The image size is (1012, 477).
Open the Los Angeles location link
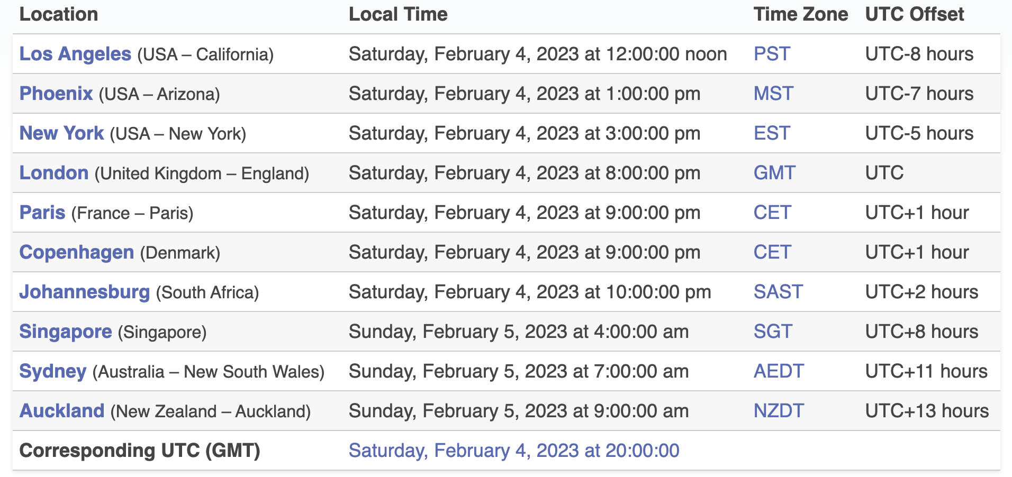point(75,54)
